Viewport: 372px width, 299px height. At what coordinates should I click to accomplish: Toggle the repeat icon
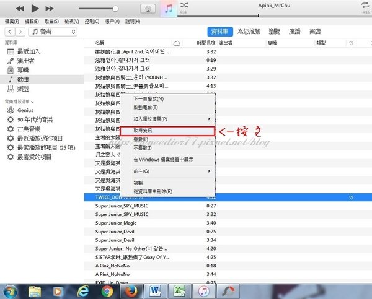click(x=365, y=5)
